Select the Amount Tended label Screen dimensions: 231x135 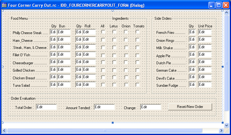point(78,108)
